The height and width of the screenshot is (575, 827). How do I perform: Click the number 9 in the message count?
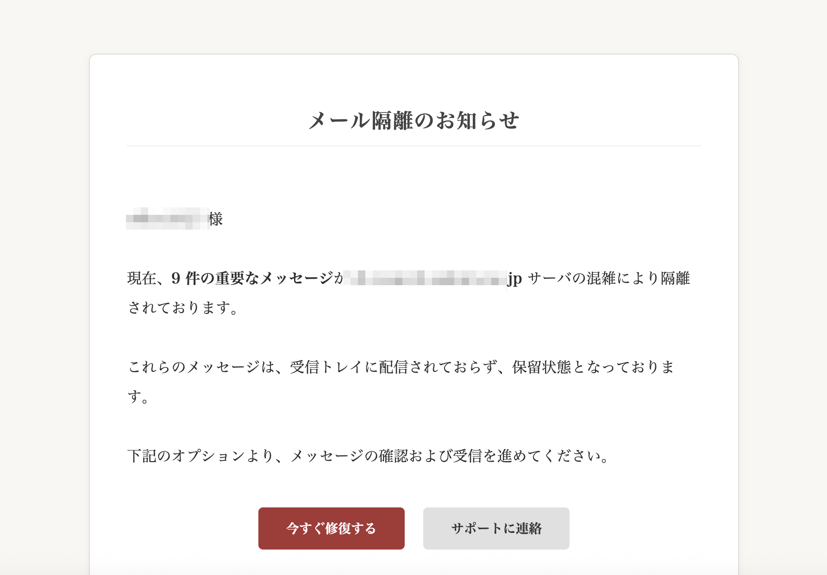tap(175, 278)
